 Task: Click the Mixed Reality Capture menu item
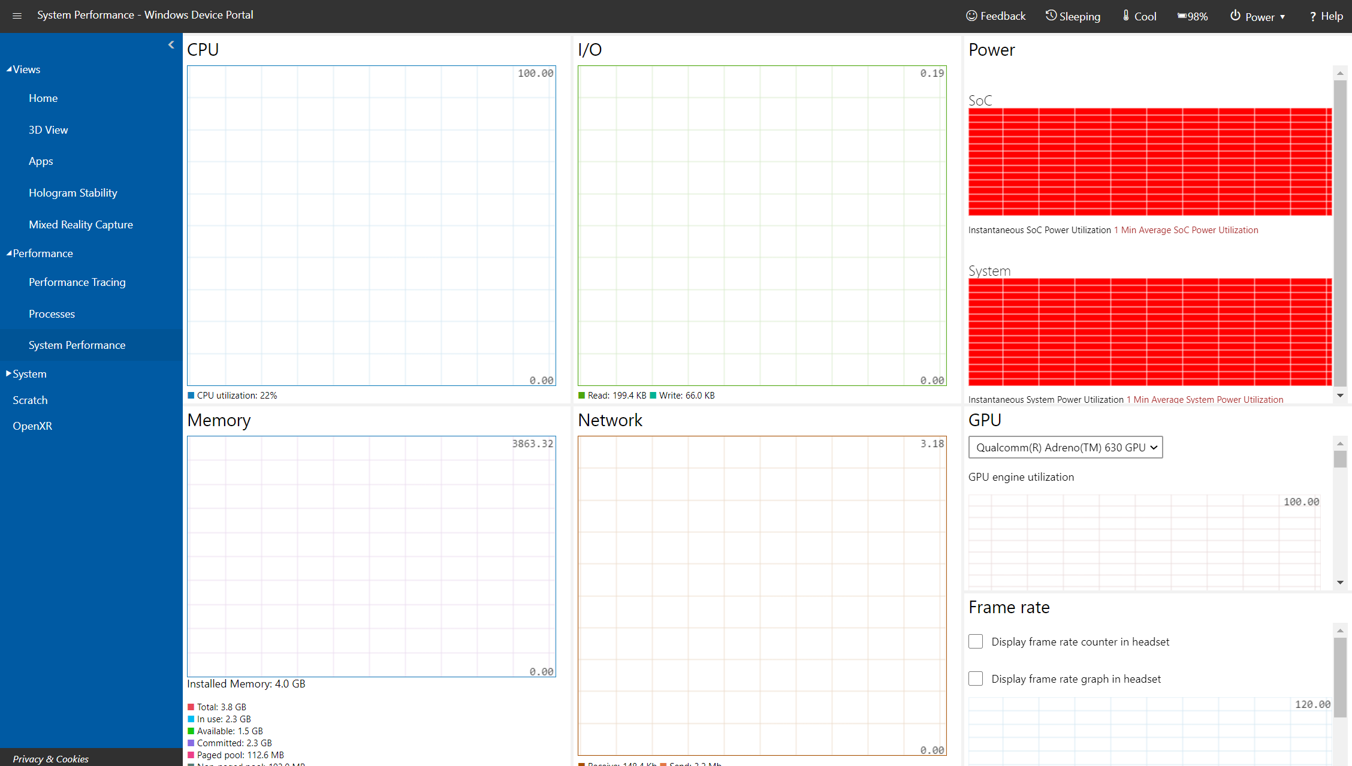click(x=80, y=224)
